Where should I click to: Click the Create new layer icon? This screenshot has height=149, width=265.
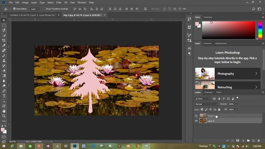(253, 141)
